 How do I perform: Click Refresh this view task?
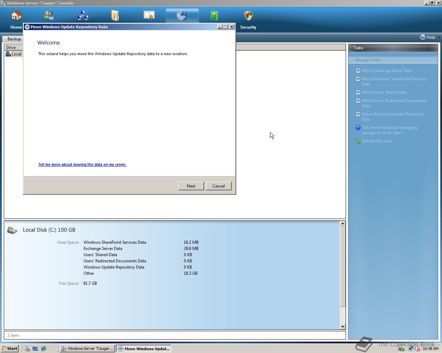[x=377, y=141]
